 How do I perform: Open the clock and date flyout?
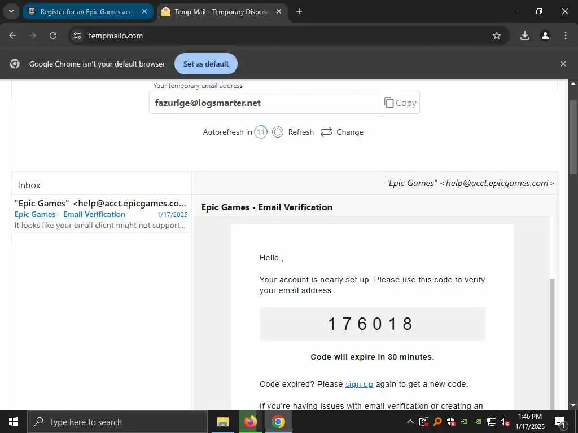(x=529, y=422)
